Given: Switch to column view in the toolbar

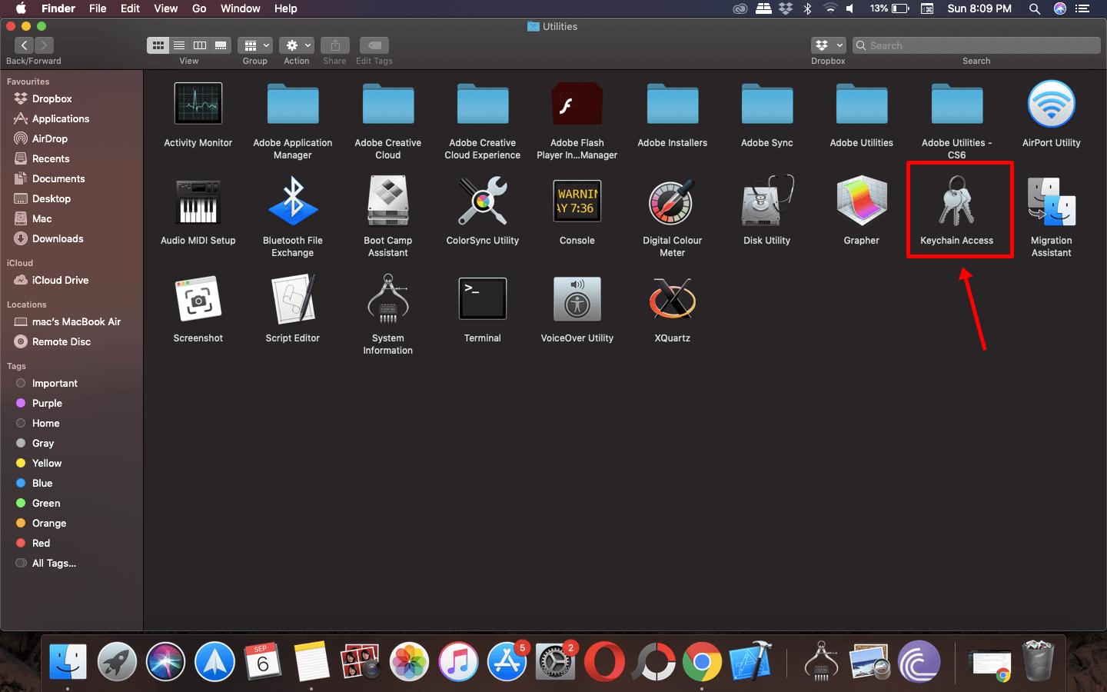Looking at the screenshot, I should pyautogui.click(x=200, y=45).
